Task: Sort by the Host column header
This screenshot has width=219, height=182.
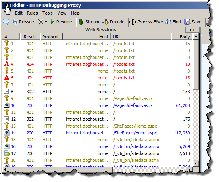Action: tap(86, 37)
